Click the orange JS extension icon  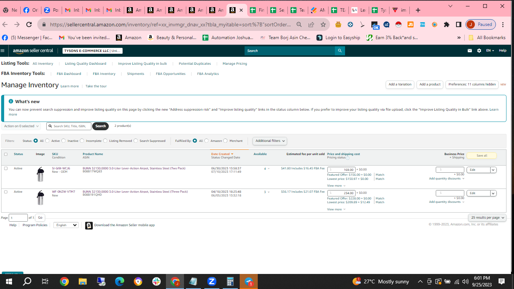[411, 24]
